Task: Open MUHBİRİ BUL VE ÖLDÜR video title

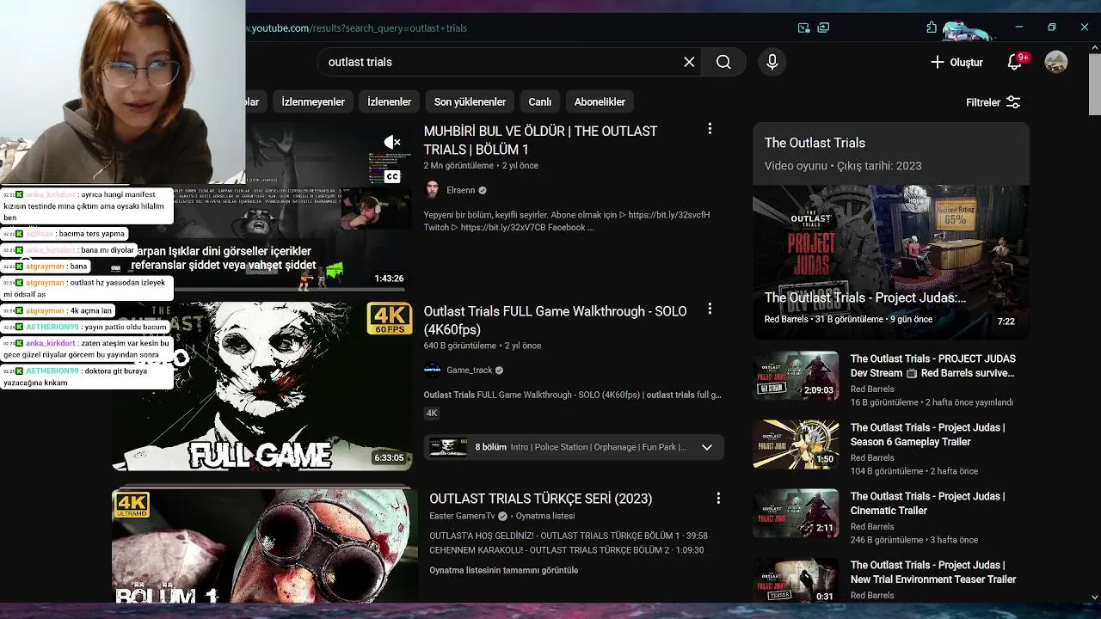Action: (540, 140)
